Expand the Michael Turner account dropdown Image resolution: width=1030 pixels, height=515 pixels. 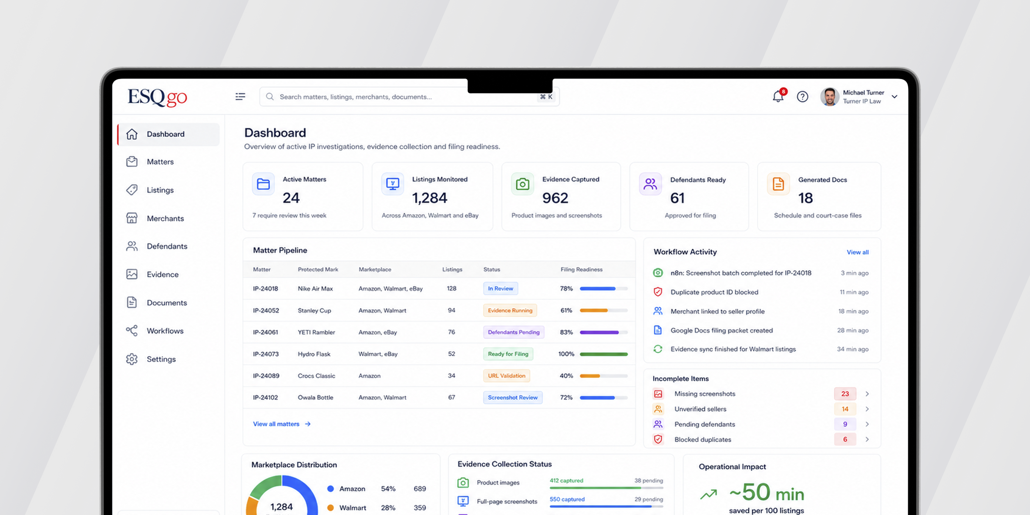pos(895,97)
